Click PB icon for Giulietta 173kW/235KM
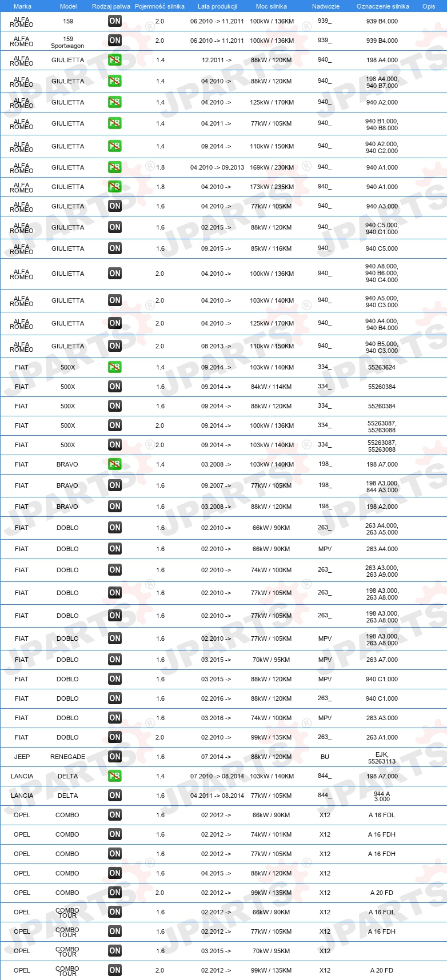 coord(115,187)
